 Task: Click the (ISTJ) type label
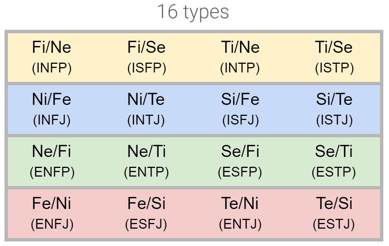click(334, 120)
